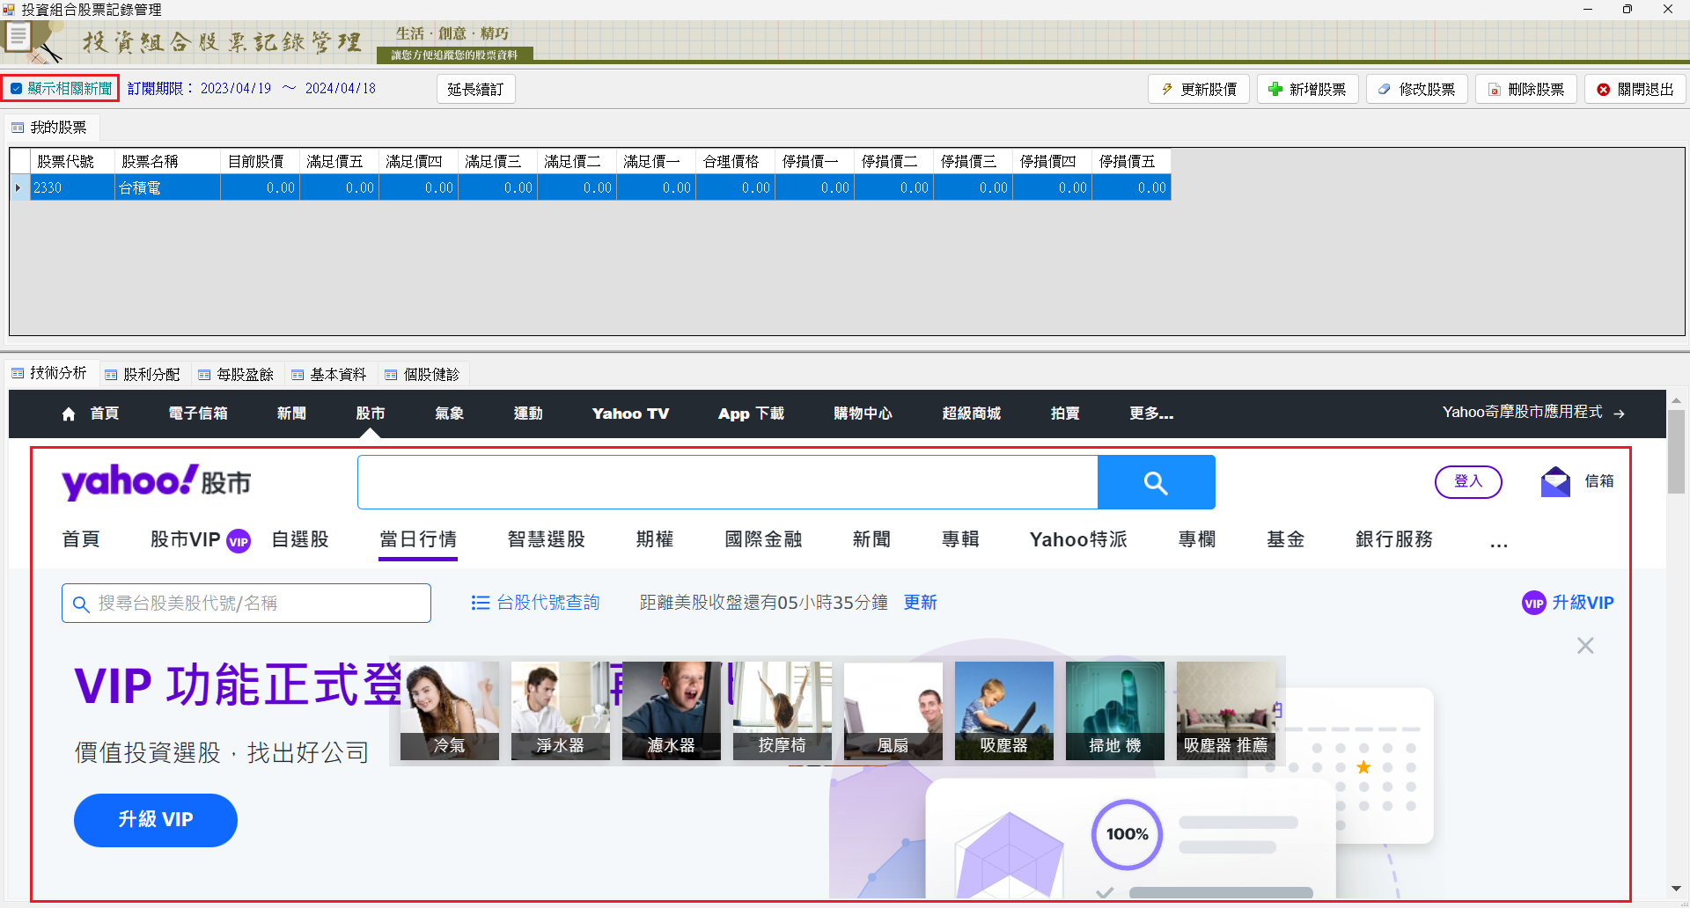
Task: Switch to the 技術分析 tab
Action: click(50, 373)
